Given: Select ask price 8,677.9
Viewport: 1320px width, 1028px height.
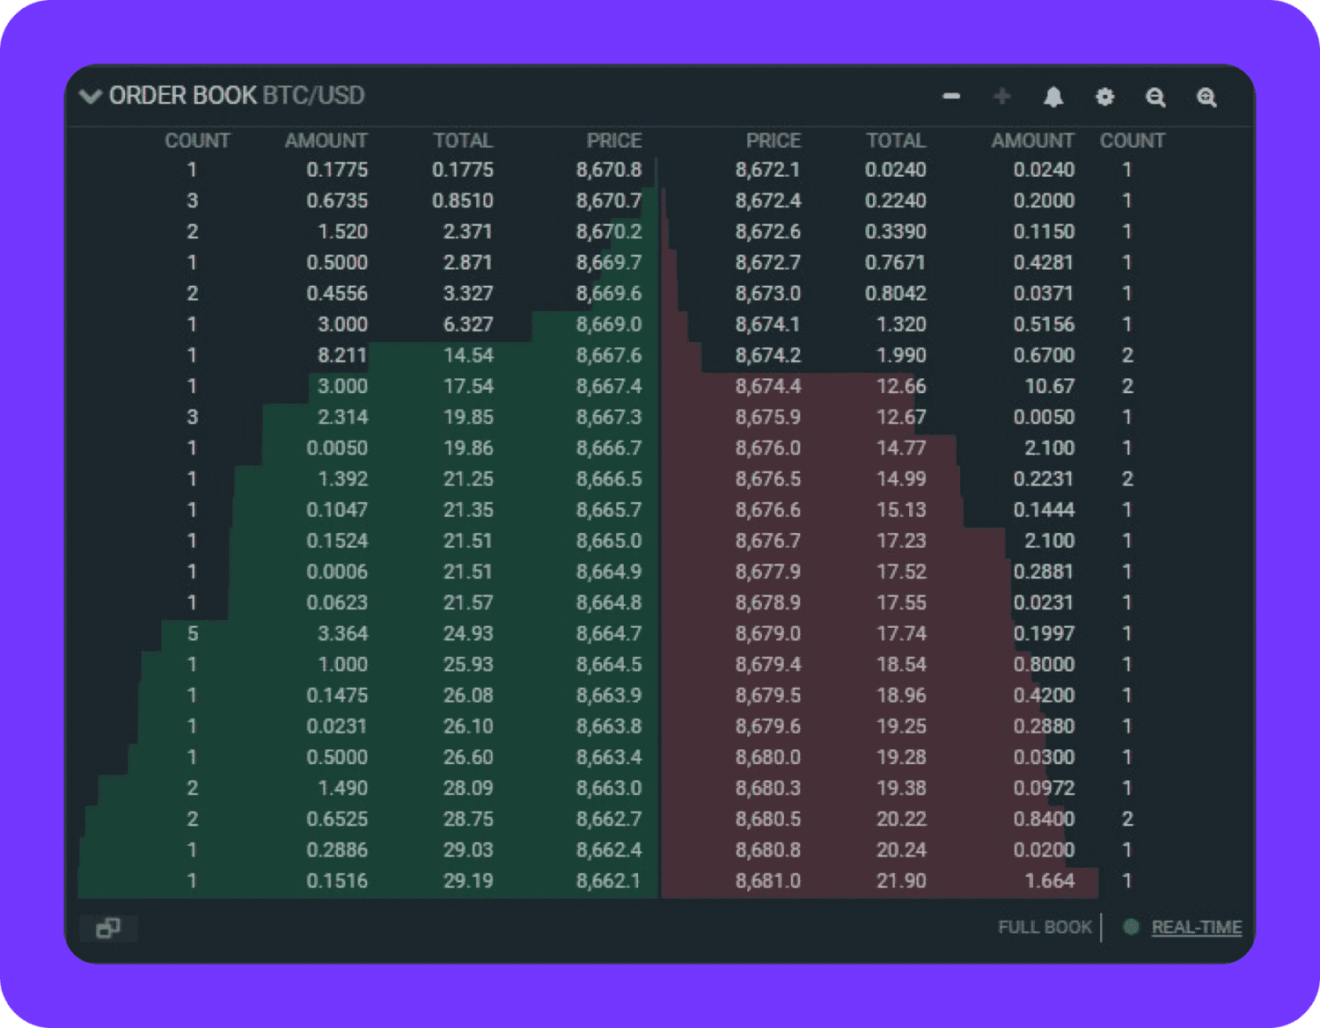Looking at the screenshot, I should point(768,572).
